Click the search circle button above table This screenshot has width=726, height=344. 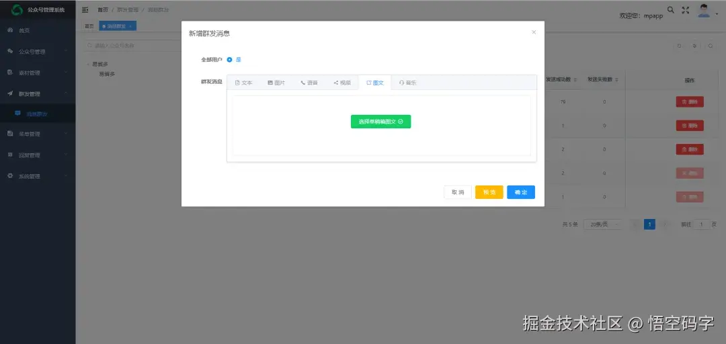tap(711, 46)
